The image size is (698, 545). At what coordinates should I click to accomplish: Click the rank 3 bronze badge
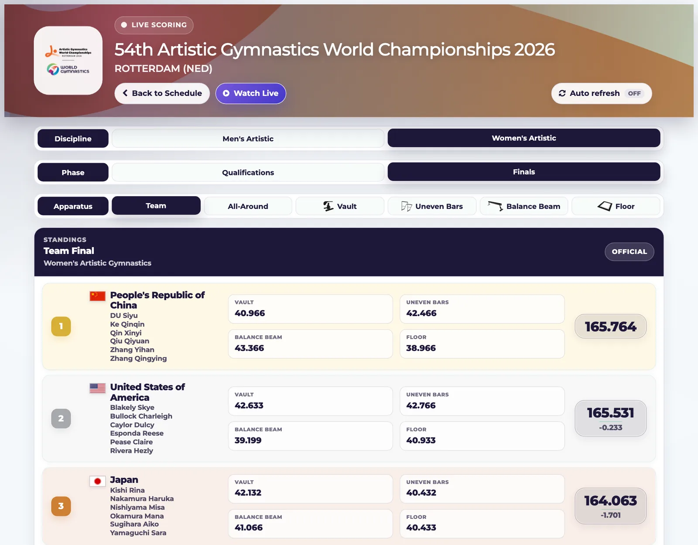click(61, 506)
